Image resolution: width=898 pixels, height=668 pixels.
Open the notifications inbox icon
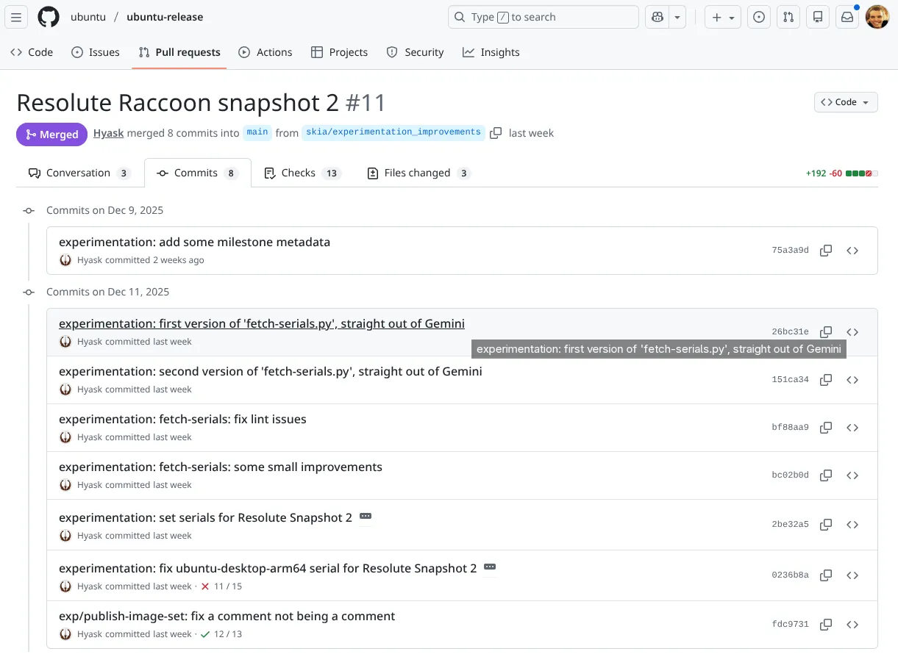847,16
